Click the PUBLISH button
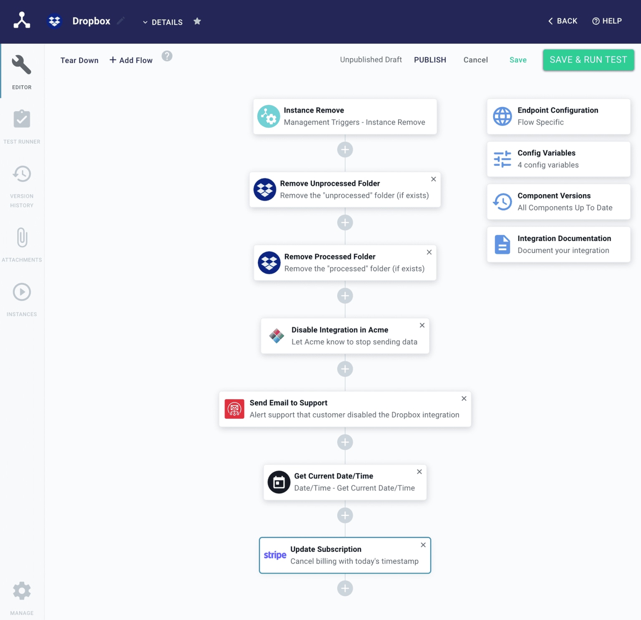 pos(430,60)
